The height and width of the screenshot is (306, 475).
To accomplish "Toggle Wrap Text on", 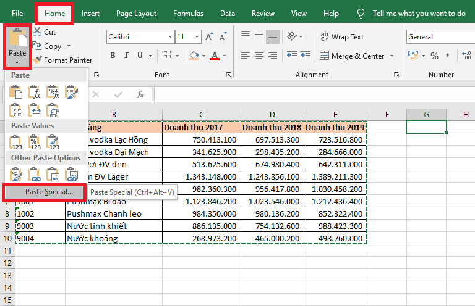I will tap(341, 37).
